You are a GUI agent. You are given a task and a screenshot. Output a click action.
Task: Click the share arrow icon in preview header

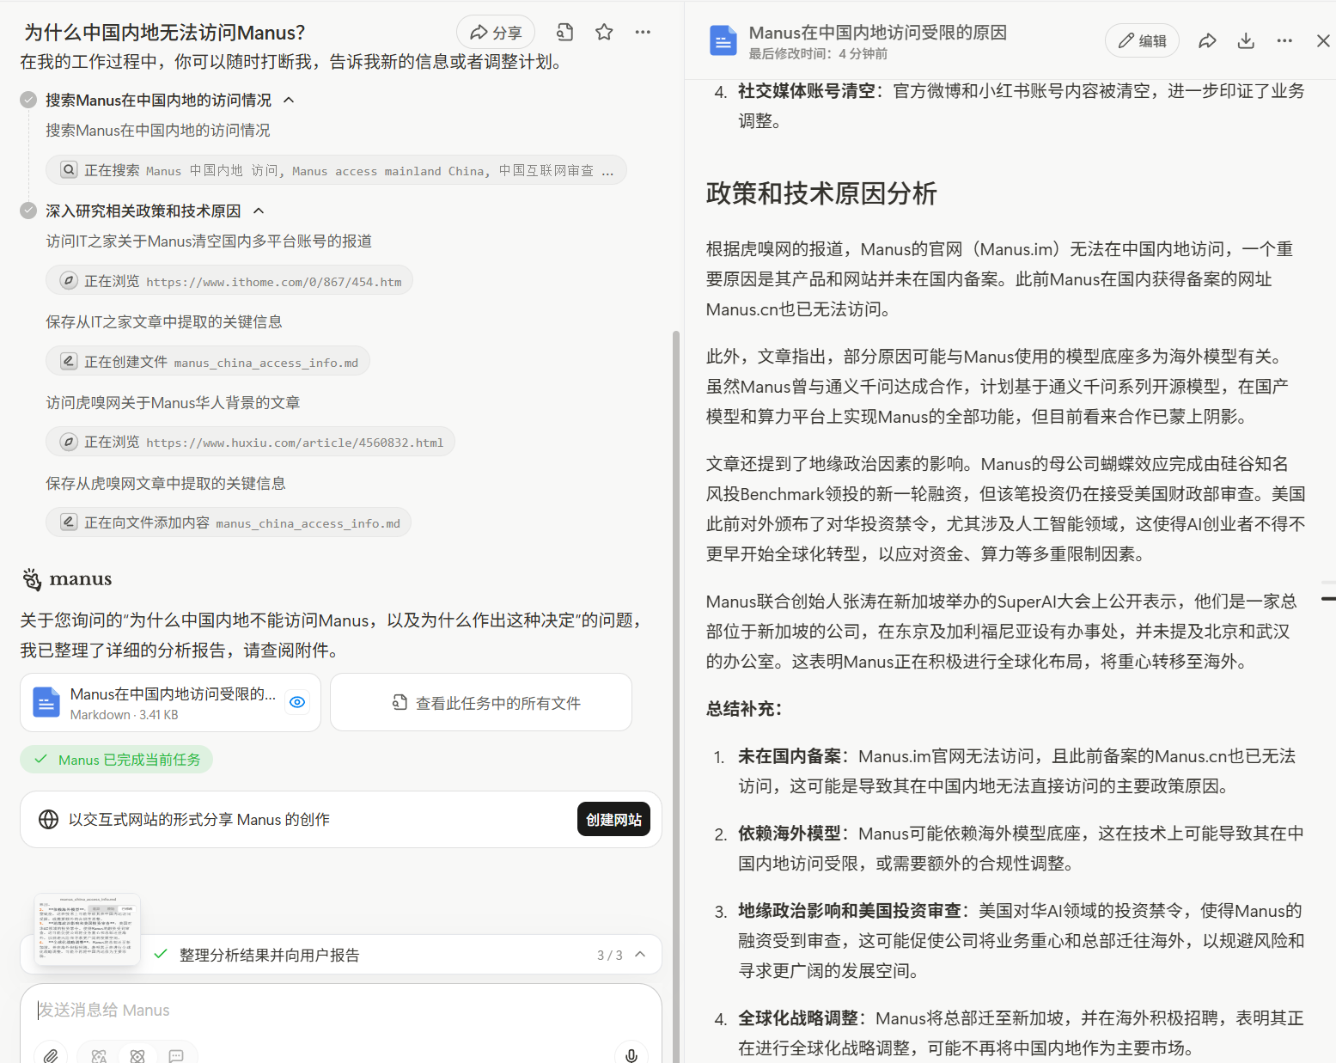click(x=1207, y=40)
